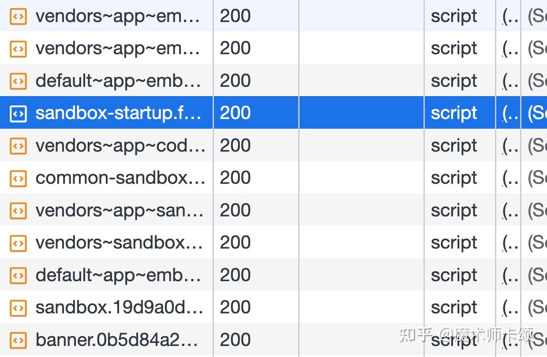This screenshot has height=357, width=547.
Task: Click the icon next to vendors~app~san…
Action: coord(18,210)
